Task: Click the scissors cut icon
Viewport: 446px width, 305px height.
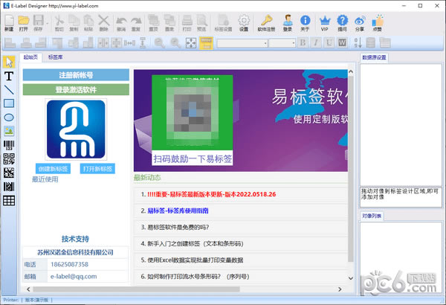Action: [59, 23]
